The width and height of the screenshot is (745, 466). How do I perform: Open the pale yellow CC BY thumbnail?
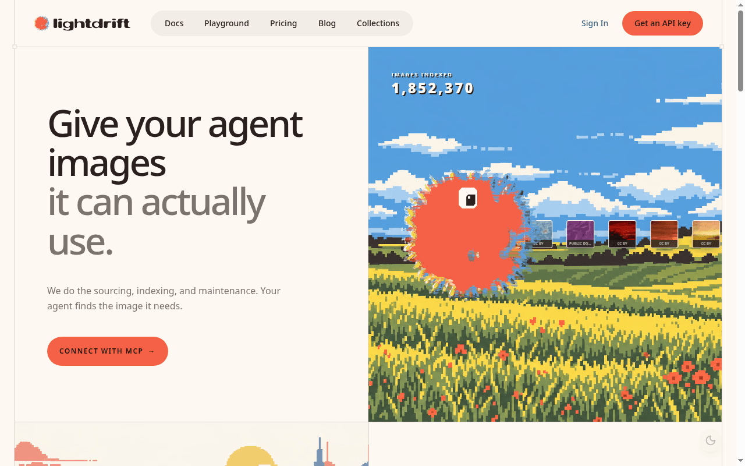706,234
